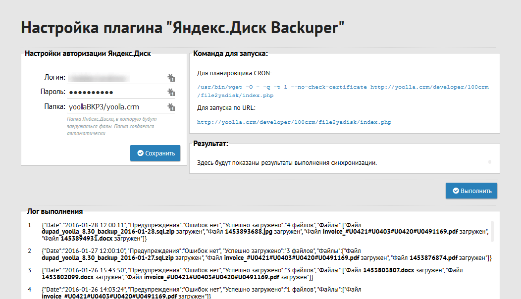The width and height of the screenshot is (521, 299).
Task: Click file name dupad_yoolla_8.30_backup_2016-01-27.sql.zip
Action: pos(107,258)
